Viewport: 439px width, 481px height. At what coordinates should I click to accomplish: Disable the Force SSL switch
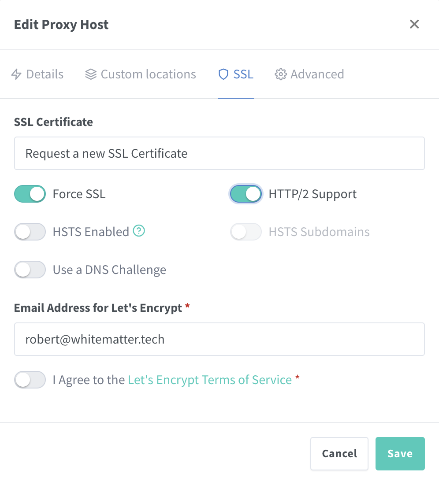[x=30, y=194]
